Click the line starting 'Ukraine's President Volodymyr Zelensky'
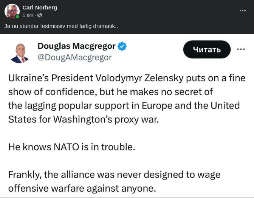The height and width of the screenshot is (198, 254). pyautogui.click(x=127, y=78)
